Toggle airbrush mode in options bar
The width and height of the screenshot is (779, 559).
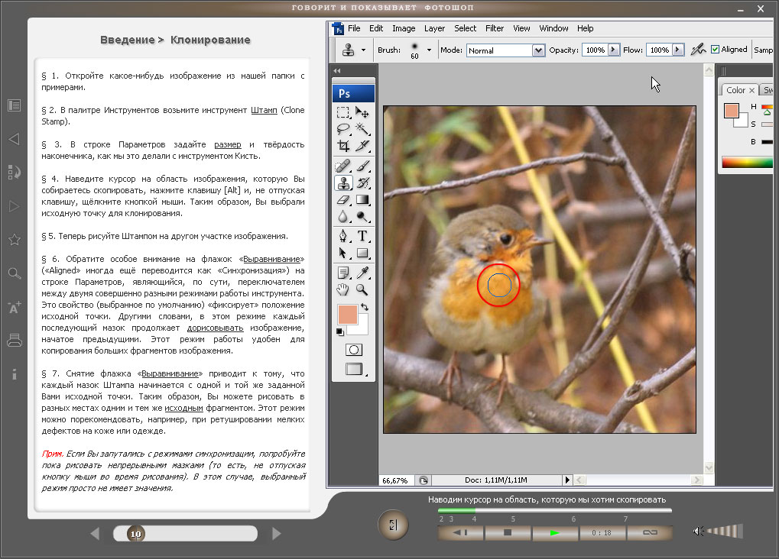pyautogui.click(x=696, y=50)
